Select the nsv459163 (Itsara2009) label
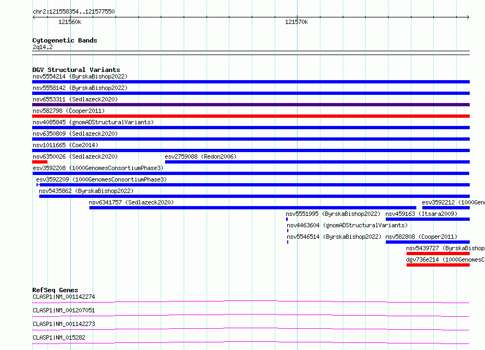Image resolution: width=485 pixels, height=350 pixels. coord(421,214)
